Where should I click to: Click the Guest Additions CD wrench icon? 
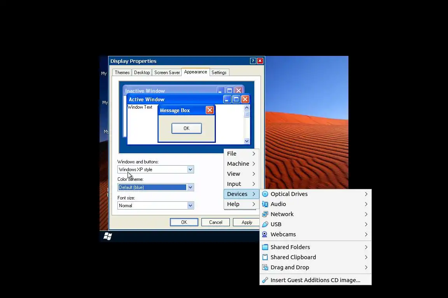tap(265, 280)
